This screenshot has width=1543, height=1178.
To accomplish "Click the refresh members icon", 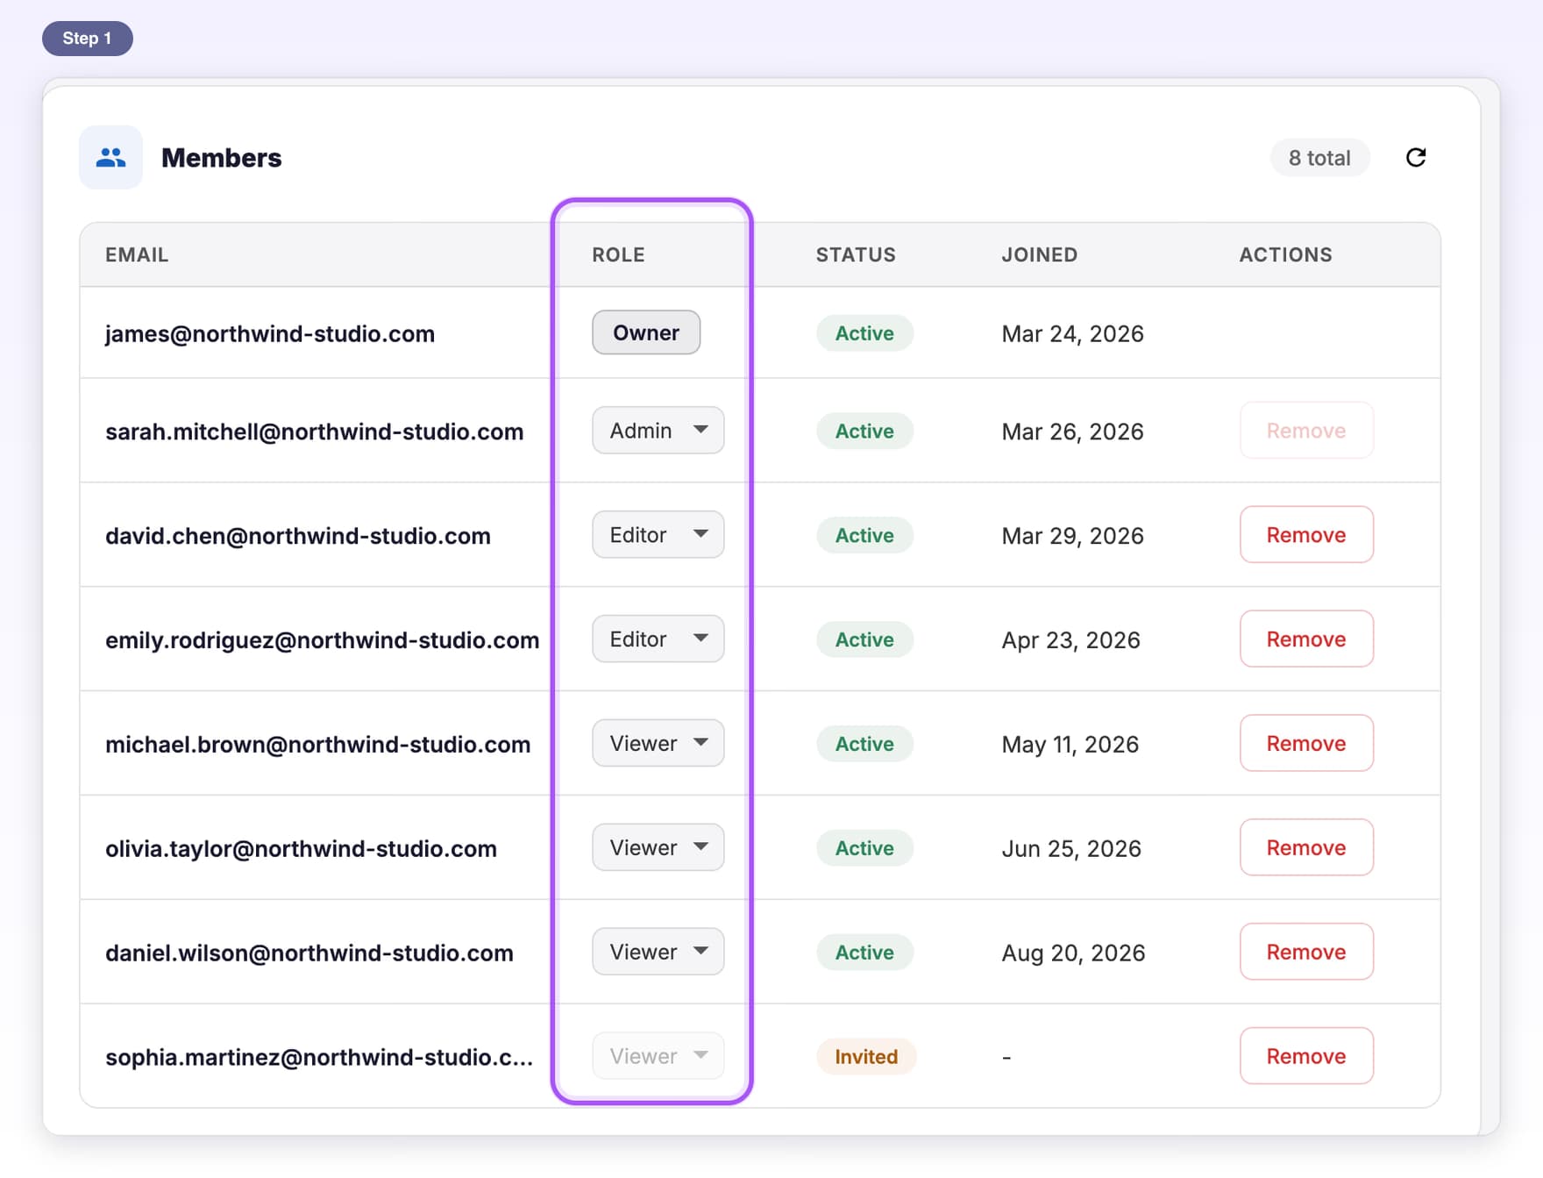I will 1416,158.
